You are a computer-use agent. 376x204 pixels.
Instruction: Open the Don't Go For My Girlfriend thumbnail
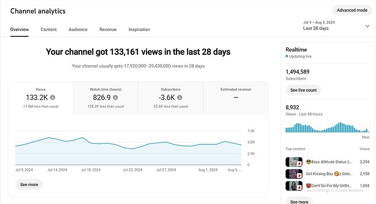(294, 186)
